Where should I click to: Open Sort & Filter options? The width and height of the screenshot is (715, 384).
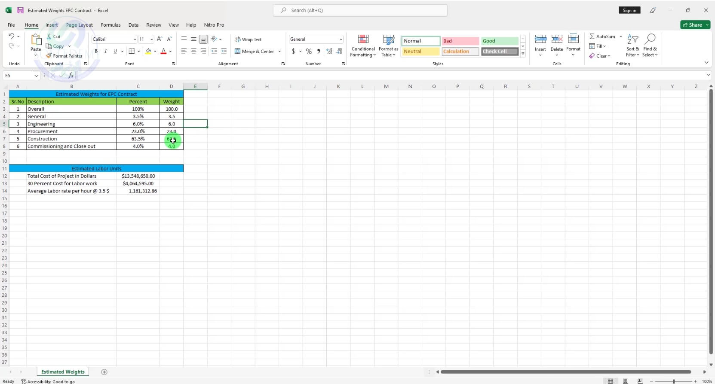pyautogui.click(x=632, y=46)
